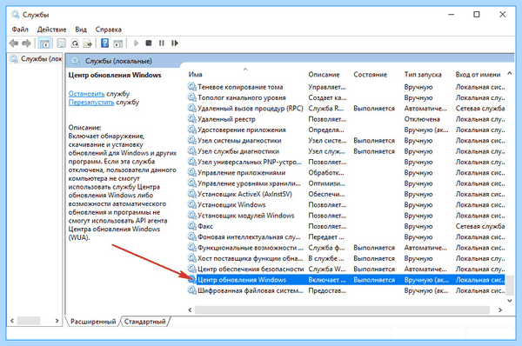Sort by the Имя column header
The width and height of the screenshot is (522, 346).
point(195,75)
